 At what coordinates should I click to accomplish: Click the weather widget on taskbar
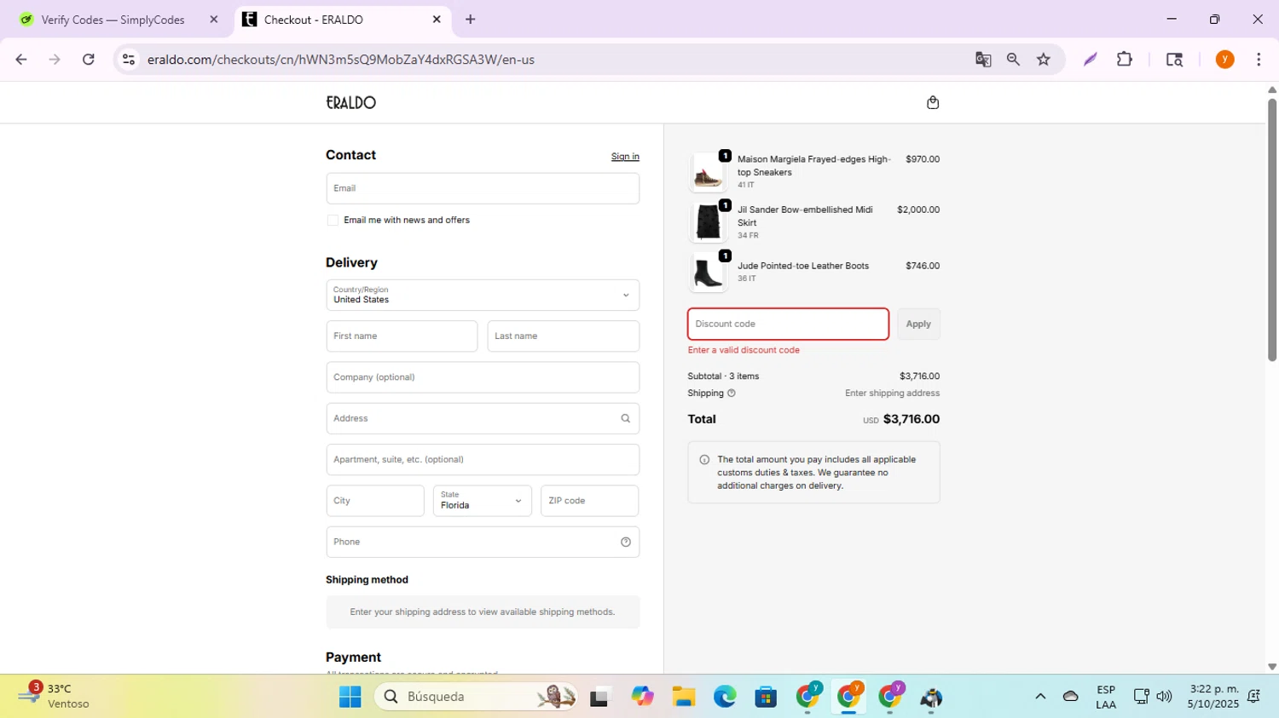pyautogui.click(x=55, y=696)
